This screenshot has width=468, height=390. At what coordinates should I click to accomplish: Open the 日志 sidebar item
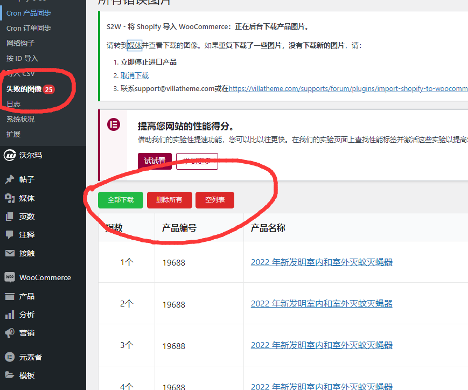tap(13, 104)
